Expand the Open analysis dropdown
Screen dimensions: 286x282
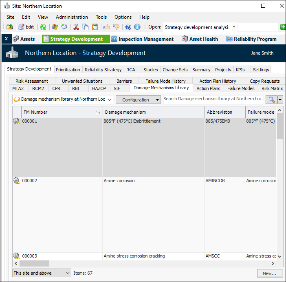click(234, 27)
